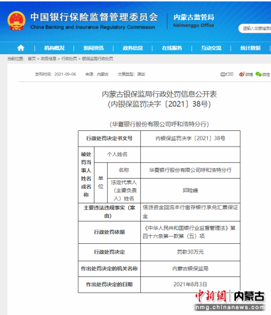This screenshot has height=315, width=271.
Task: Click the article title 内蒙古银保监局行政处罚信息公开表
Action: click(x=160, y=94)
